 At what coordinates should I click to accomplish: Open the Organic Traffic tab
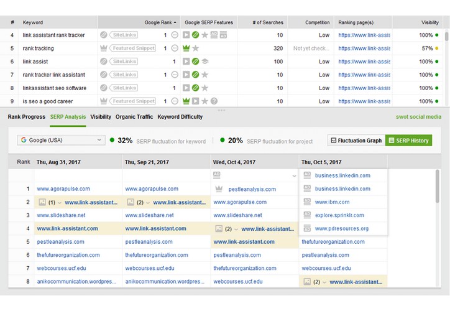coord(134,117)
